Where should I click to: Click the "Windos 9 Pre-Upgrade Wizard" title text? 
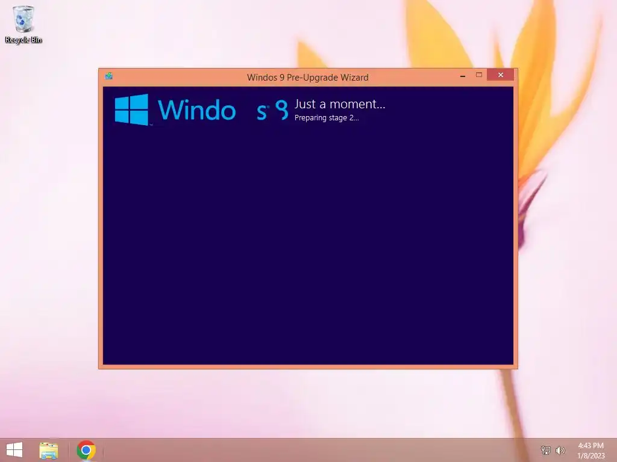coord(308,78)
